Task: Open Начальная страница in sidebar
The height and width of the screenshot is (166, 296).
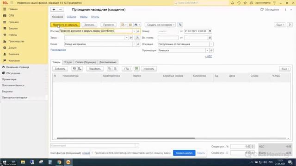Action: point(18,67)
